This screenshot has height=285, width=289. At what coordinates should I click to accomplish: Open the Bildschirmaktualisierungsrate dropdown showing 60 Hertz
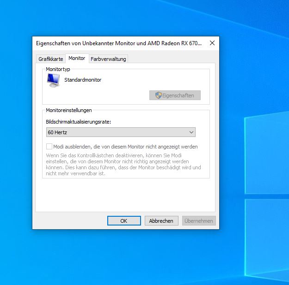click(121, 132)
